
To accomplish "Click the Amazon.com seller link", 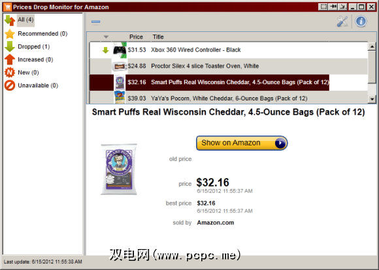I will 216,222.
